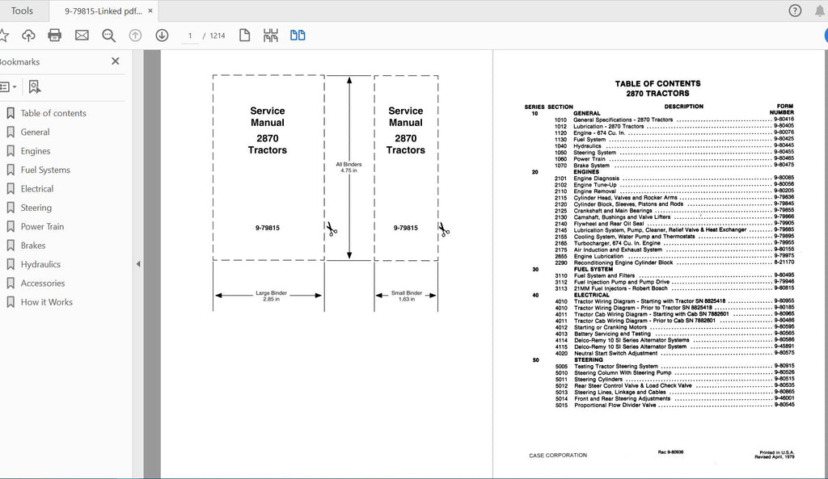Image resolution: width=828 pixels, height=479 pixels.
Task: Click the Small Binder 1.63 in label
Action: click(x=407, y=296)
